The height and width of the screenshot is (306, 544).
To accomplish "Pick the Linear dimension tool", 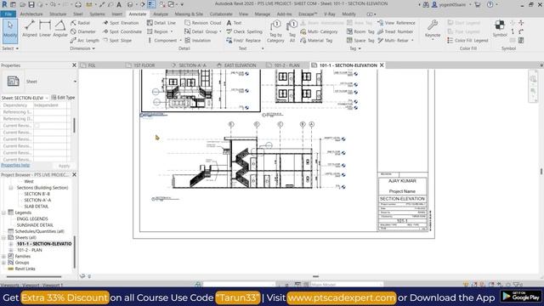I will tap(45, 29).
